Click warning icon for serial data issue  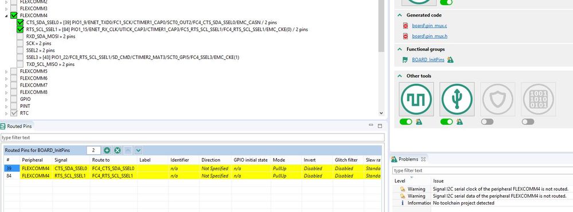(403, 196)
